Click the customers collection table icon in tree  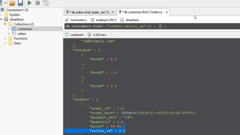(x=14, y=29)
